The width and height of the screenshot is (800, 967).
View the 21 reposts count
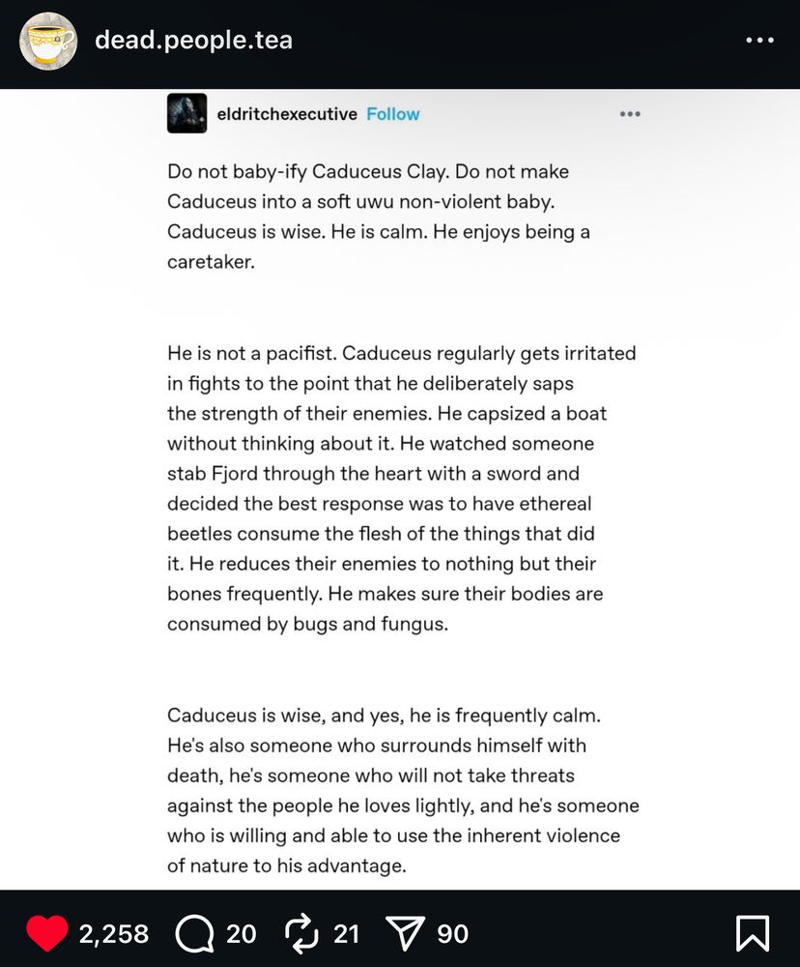coord(346,934)
